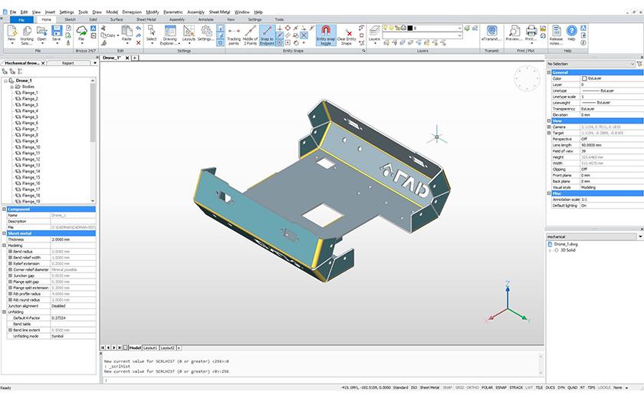The height and width of the screenshot is (399, 644).
Task: Click the Report button in Mechanical Browser
Action: [x=67, y=63]
